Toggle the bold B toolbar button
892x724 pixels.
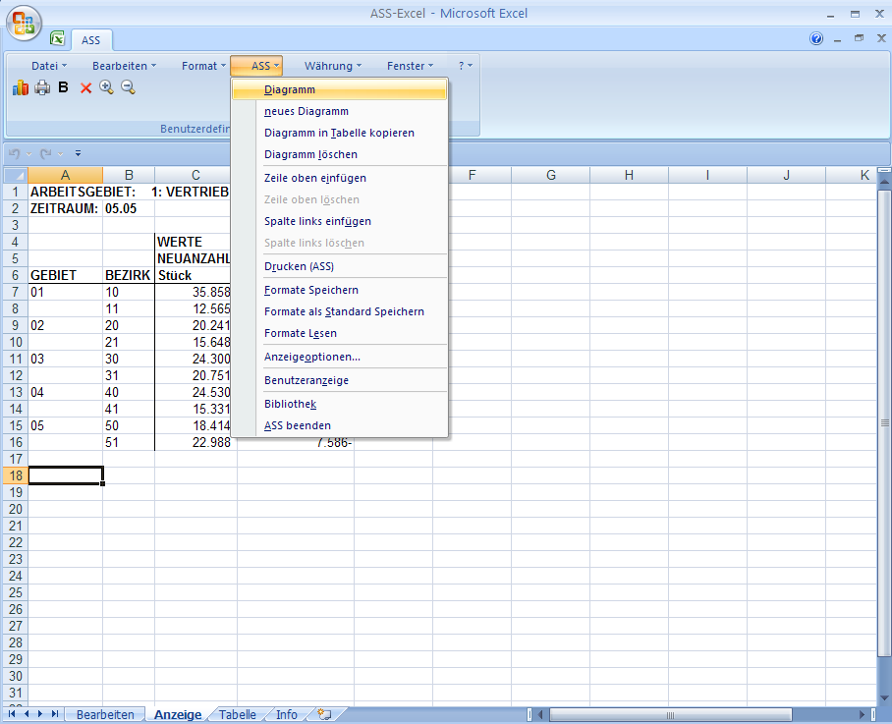pos(63,87)
